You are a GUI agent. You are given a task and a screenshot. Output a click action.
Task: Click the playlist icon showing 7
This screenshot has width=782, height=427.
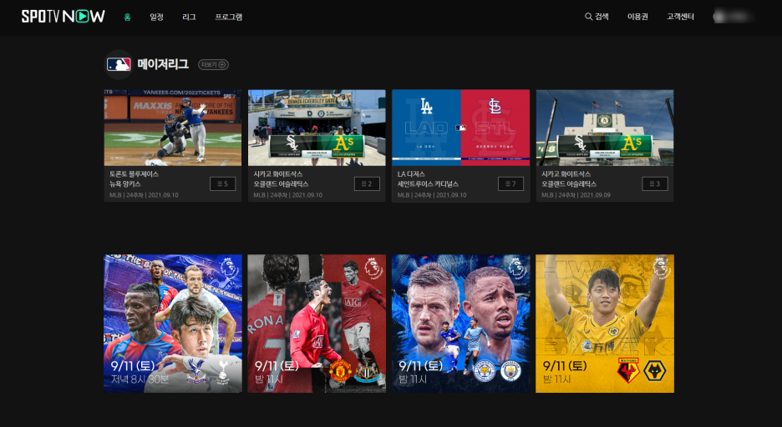click(510, 183)
